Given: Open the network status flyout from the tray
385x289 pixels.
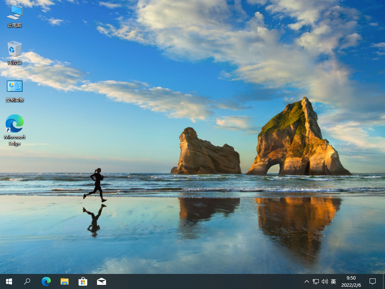Looking at the screenshot, I should click(315, 281).
